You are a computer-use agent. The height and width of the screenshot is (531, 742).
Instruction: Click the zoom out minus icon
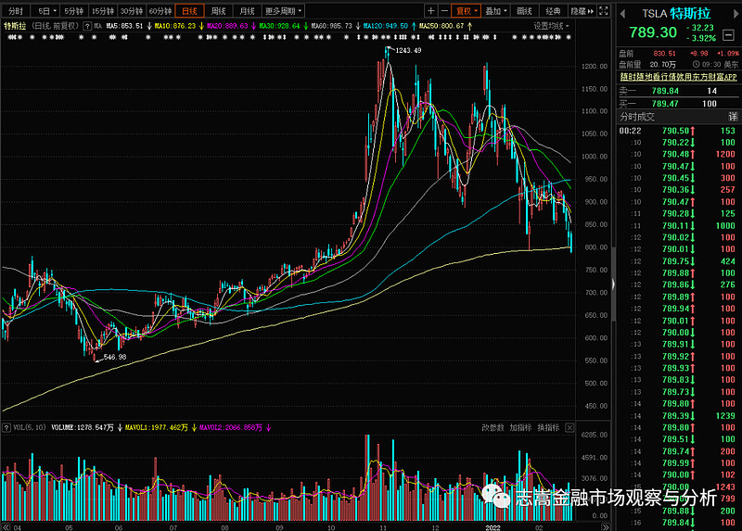click(x=444, y=10)
